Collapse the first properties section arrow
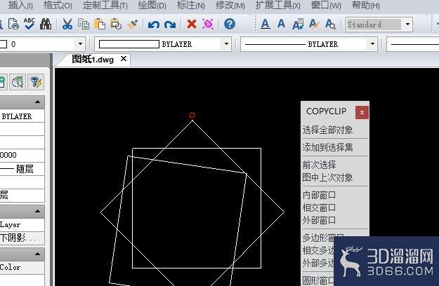The height and width of the screenshot is (286, 439). click(38, 102)
